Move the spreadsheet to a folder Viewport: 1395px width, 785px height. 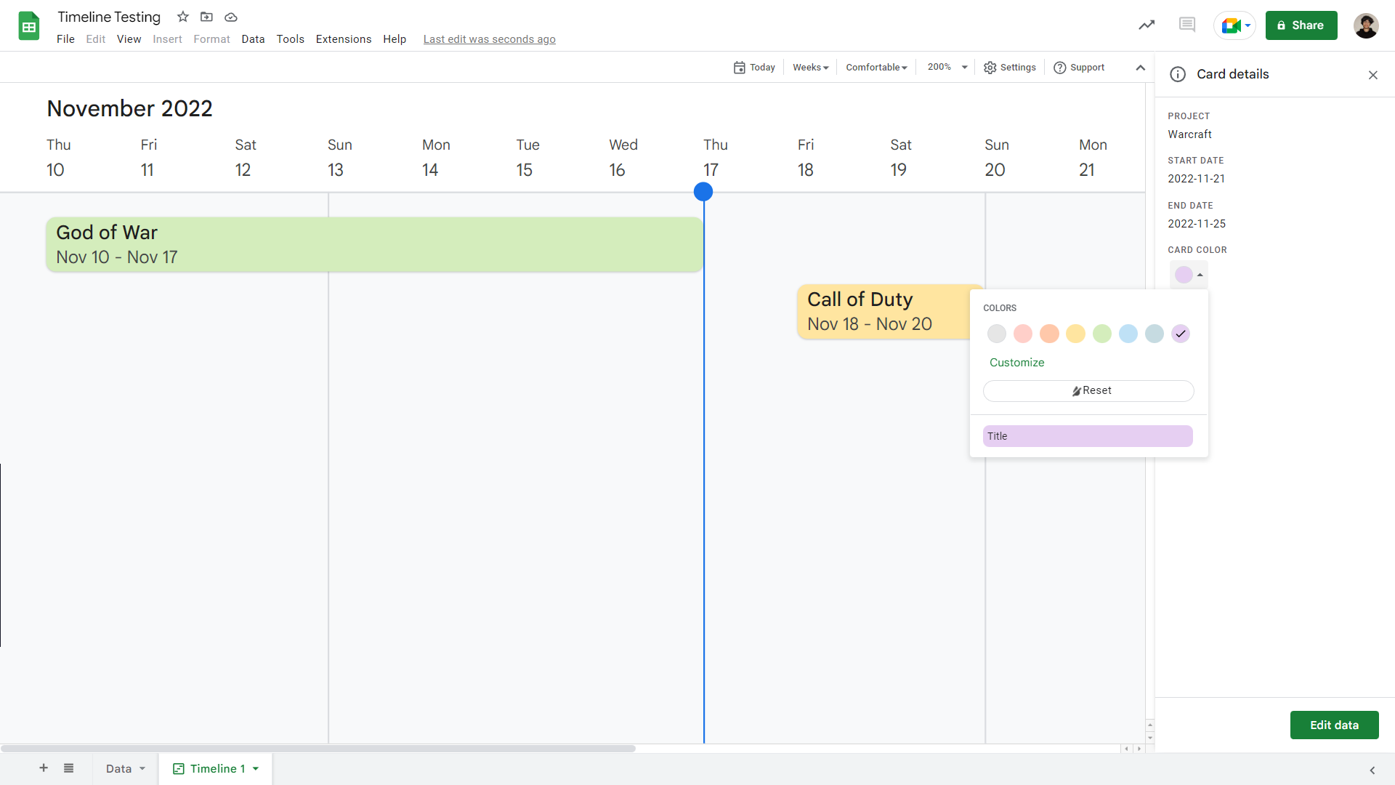tap(206, 17)
